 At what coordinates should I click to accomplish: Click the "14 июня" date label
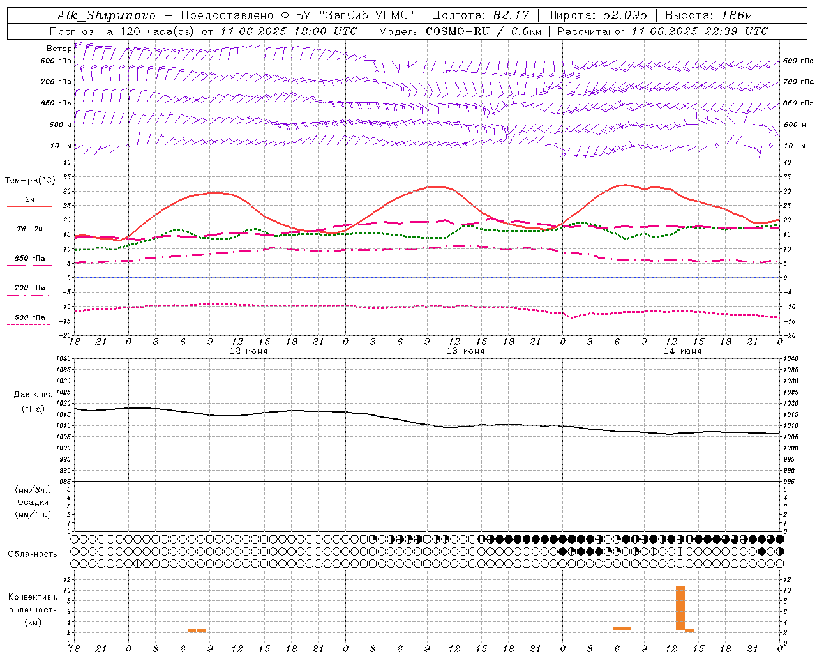pyautogui.click(x=682, y=351)
